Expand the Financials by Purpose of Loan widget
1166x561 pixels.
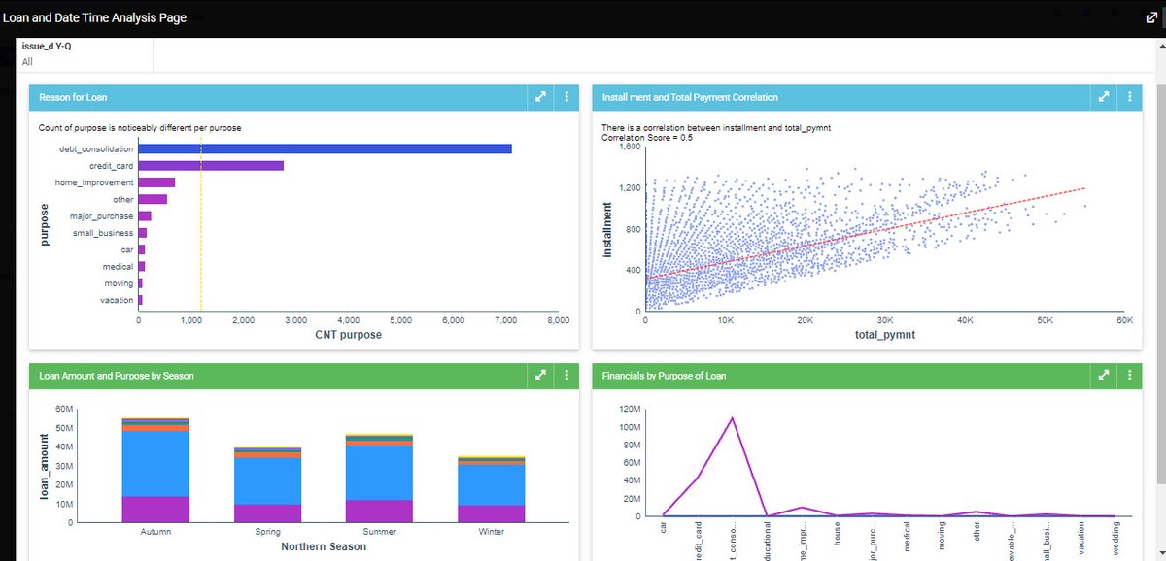click(1103, 375)
